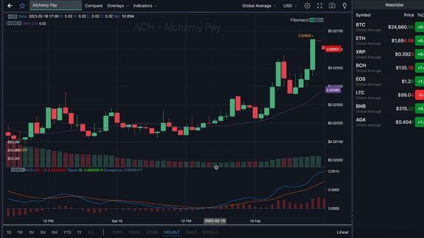Select the 1Y time range
This screenshot has width=424, height=238.
tap(79, 232)
